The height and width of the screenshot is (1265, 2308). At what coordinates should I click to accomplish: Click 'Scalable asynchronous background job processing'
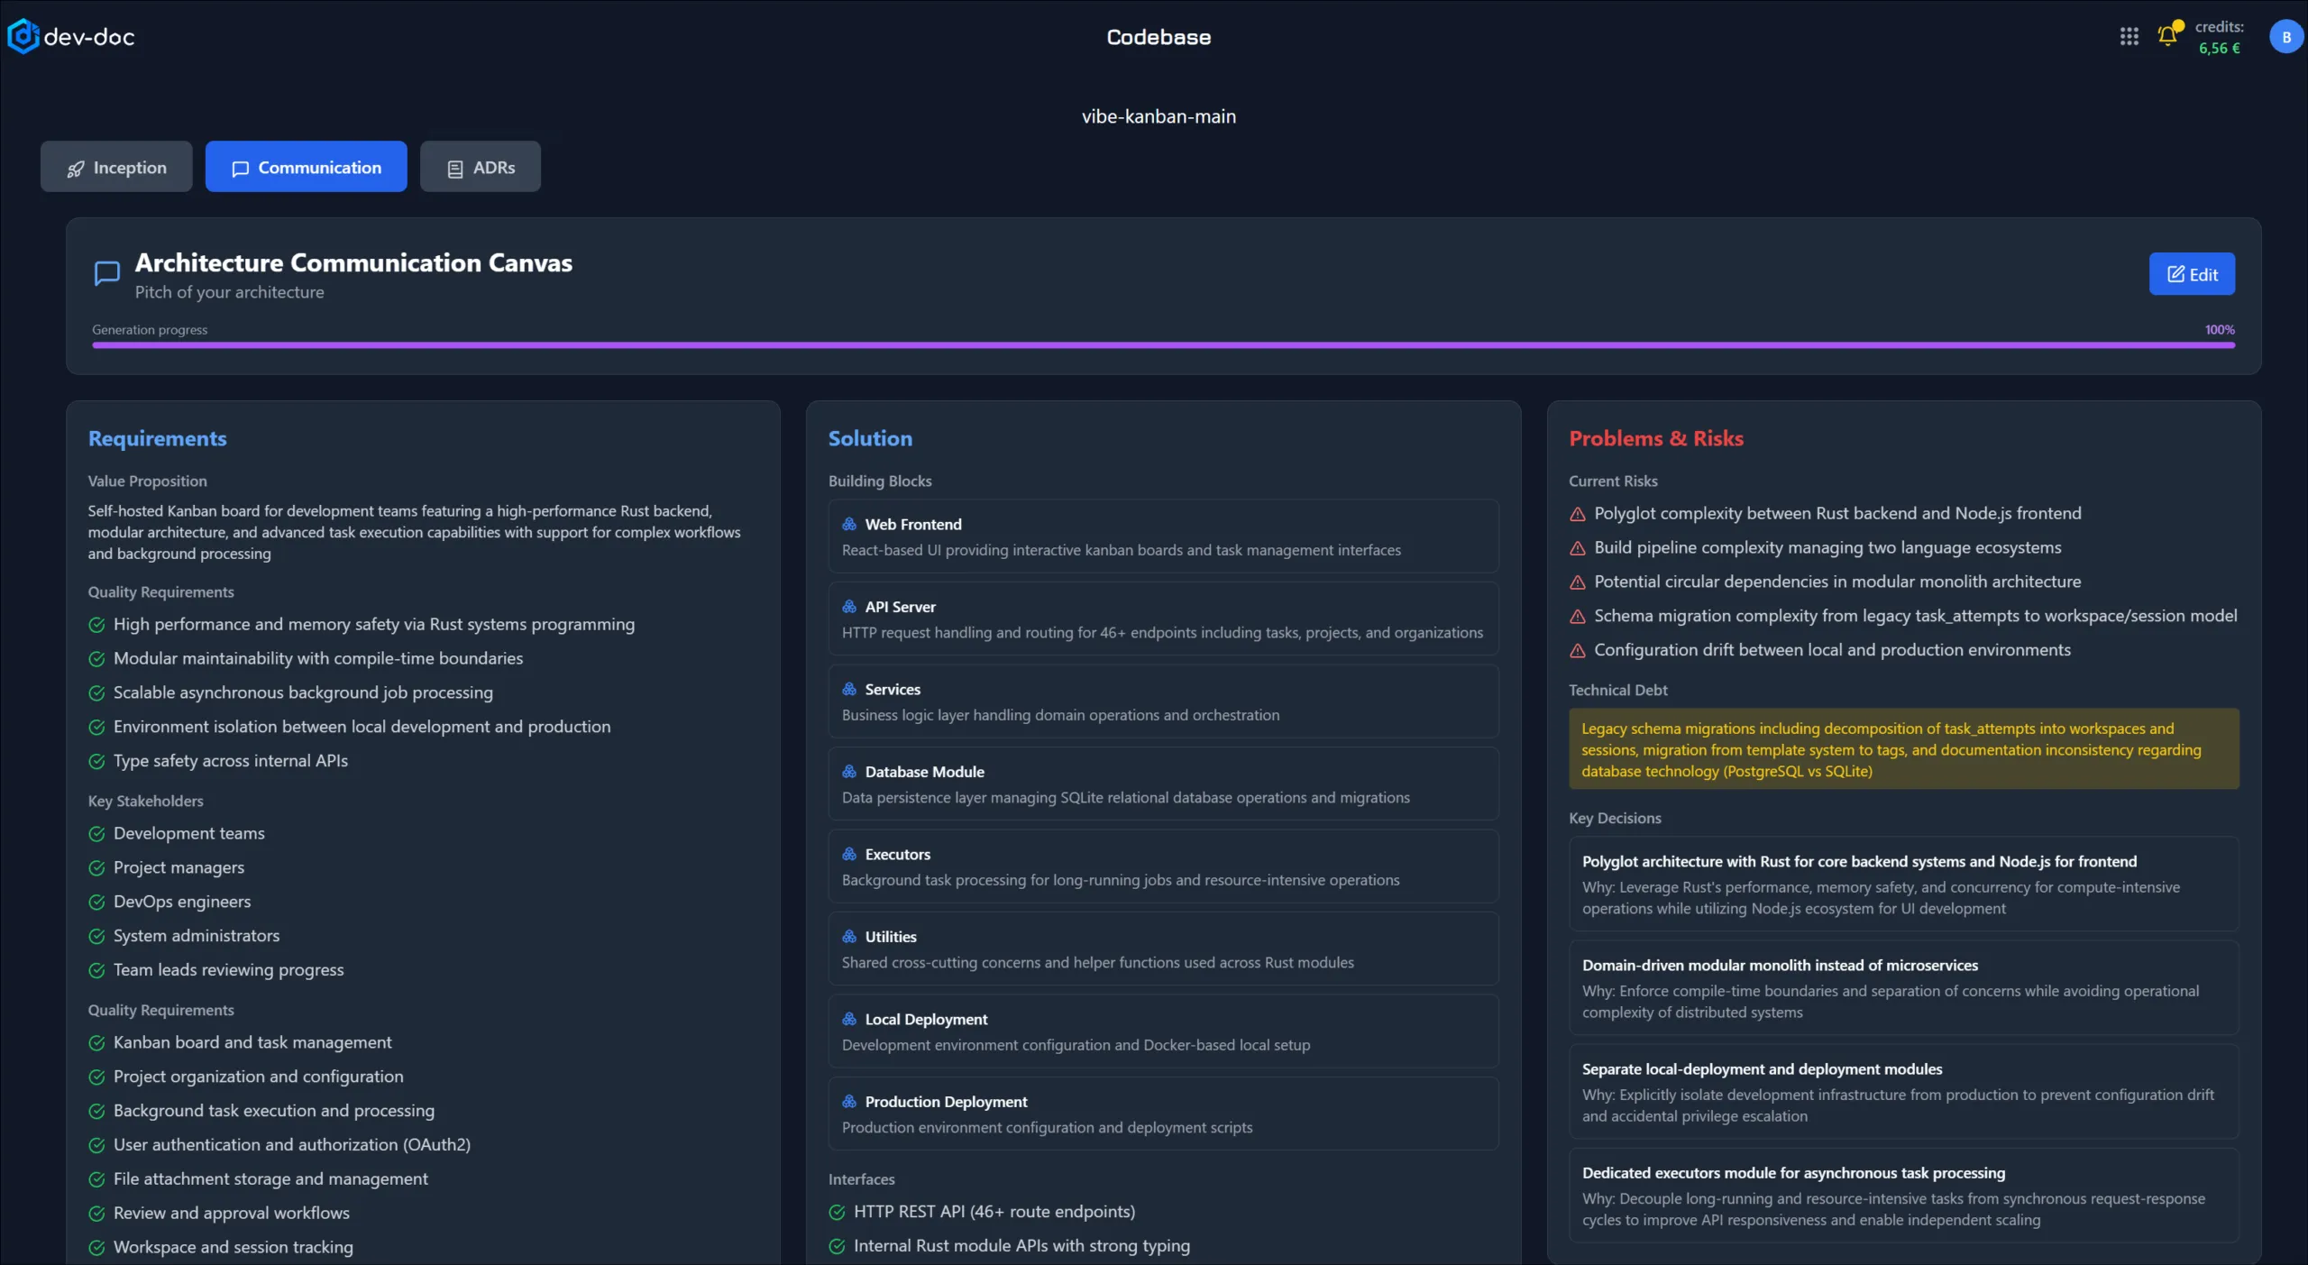point(303,692)
